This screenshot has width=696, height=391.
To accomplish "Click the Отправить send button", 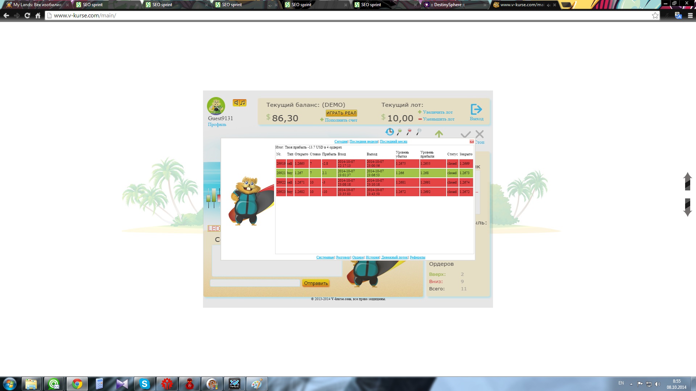I will pos(316,283).
